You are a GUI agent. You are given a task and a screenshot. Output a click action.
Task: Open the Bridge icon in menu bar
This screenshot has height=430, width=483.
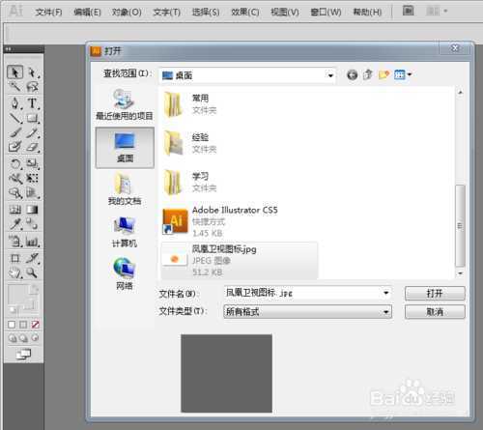409,12
